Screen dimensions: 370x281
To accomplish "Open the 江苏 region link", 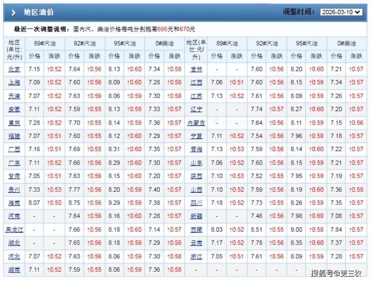I will [x=196, y=96].
